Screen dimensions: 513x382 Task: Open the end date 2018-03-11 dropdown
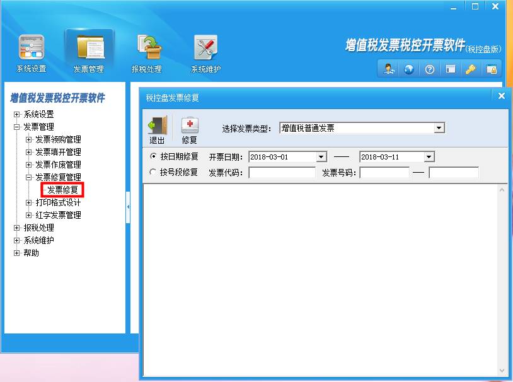point(429,157)
